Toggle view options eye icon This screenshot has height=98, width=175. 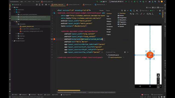tap(131, 14)
